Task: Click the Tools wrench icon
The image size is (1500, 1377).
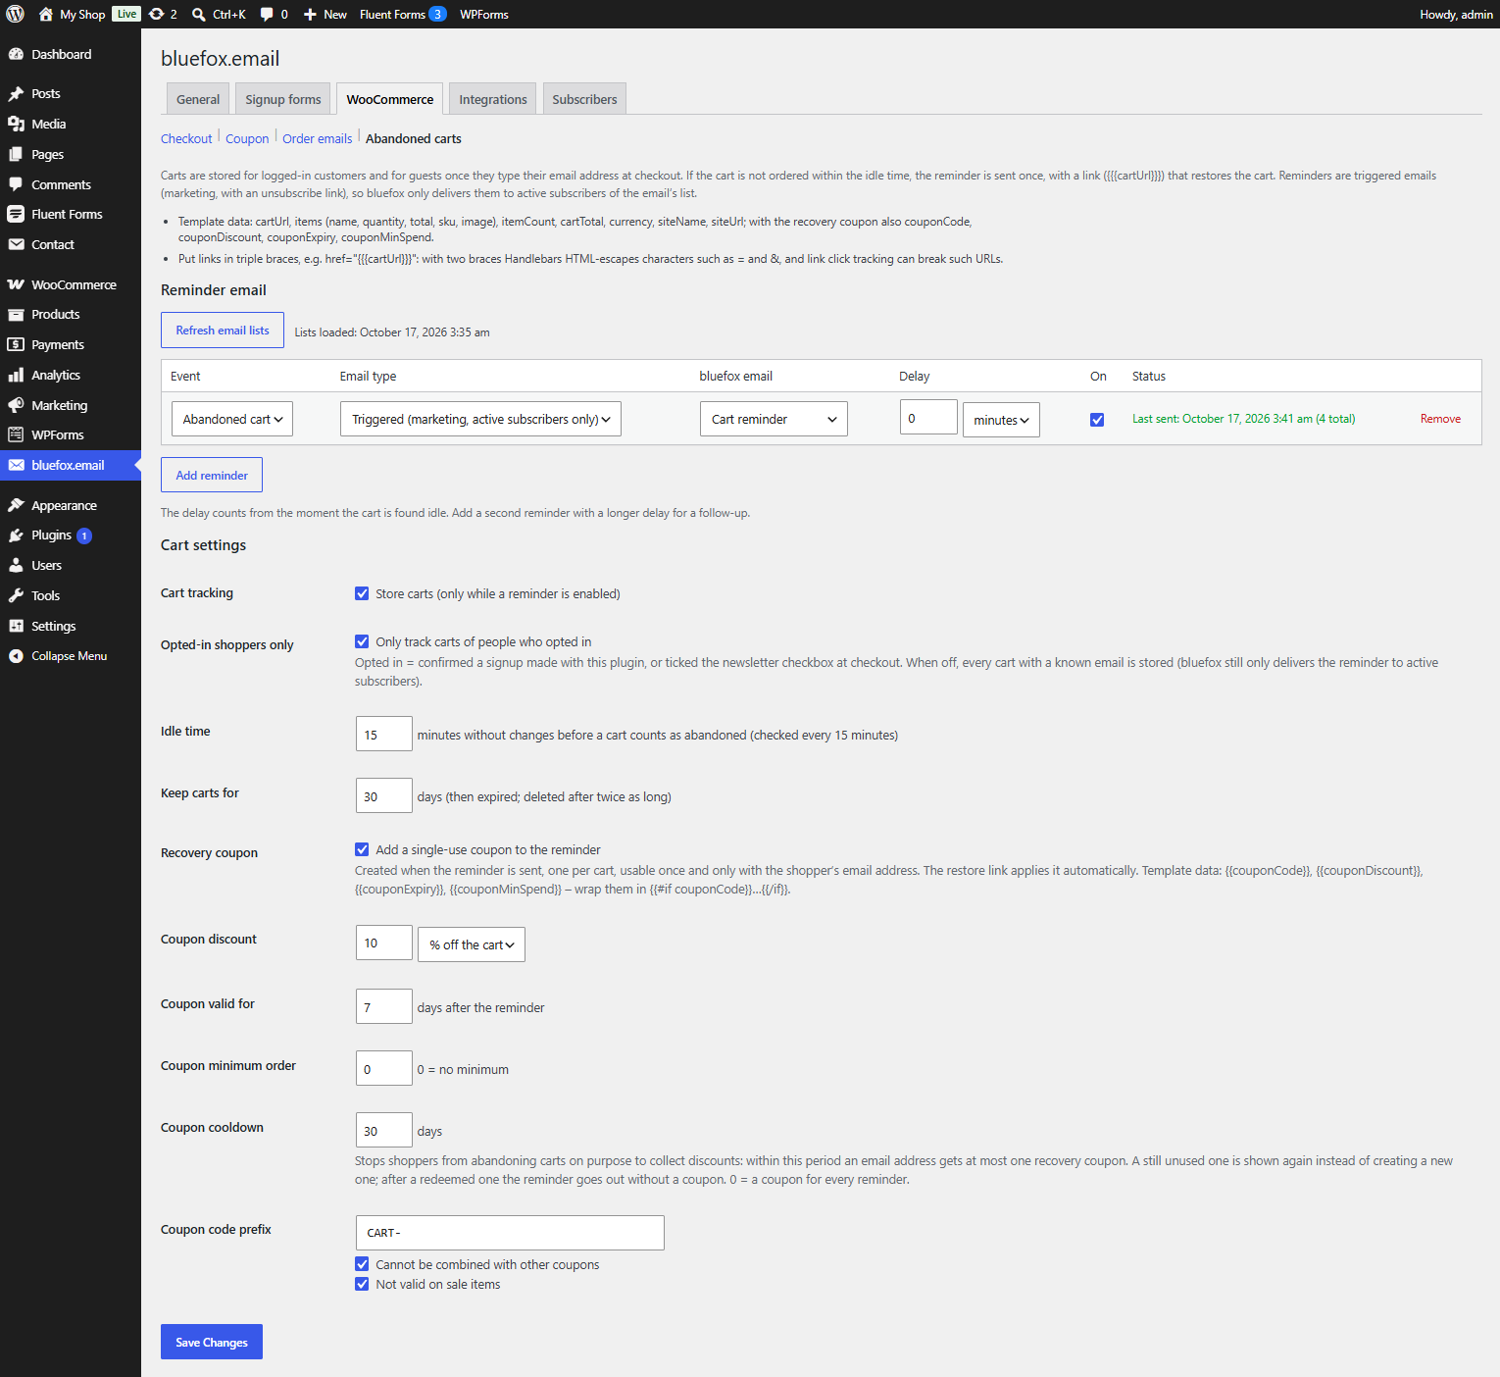Action: tap(16, 595)
